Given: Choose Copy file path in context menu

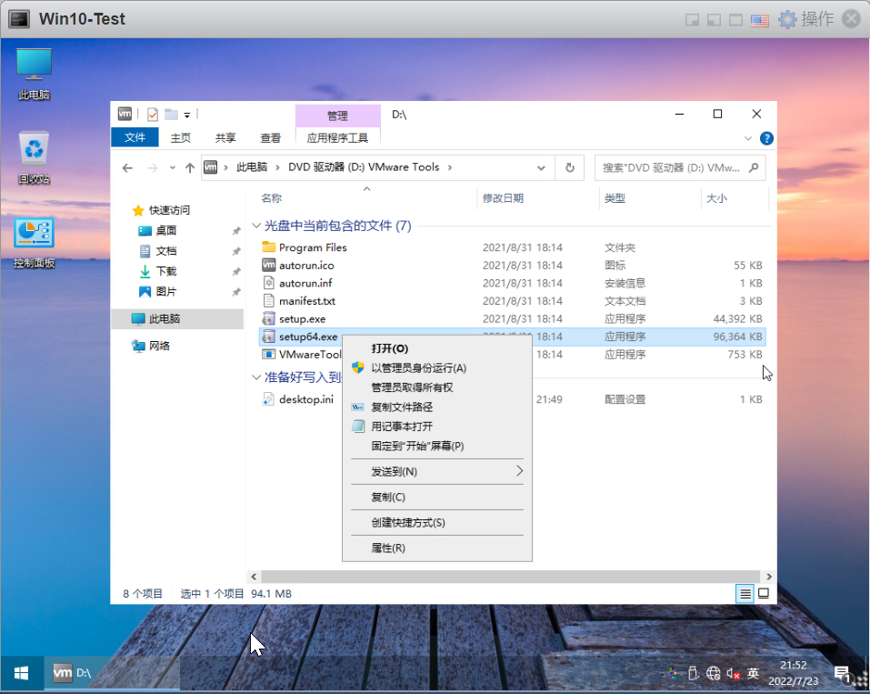Looking at the screenshot, I should pos(437,407).
